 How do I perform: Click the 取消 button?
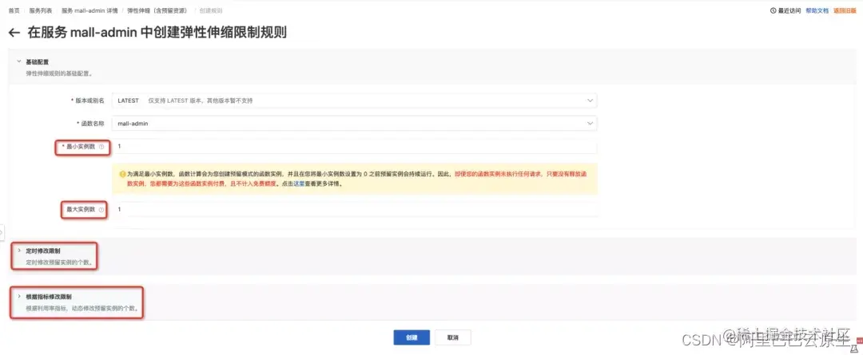click(x=453, y=337)
